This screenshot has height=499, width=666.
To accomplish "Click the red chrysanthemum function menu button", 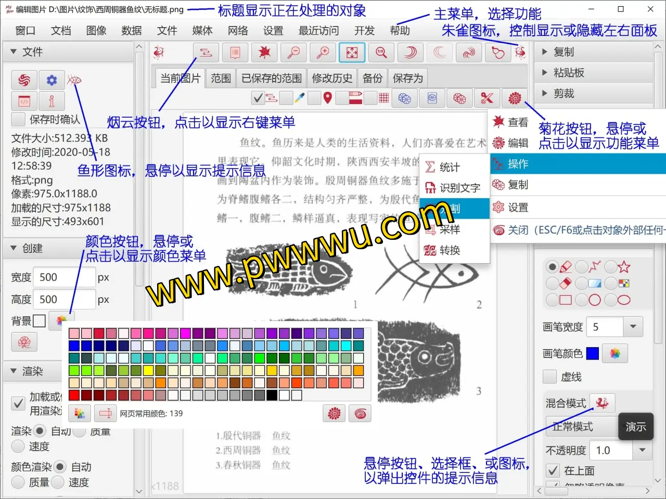I will [515, 98].
